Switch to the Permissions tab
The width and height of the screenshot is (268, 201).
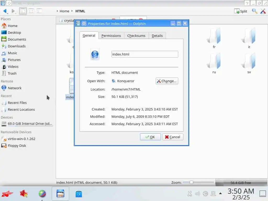click(111, 36)
